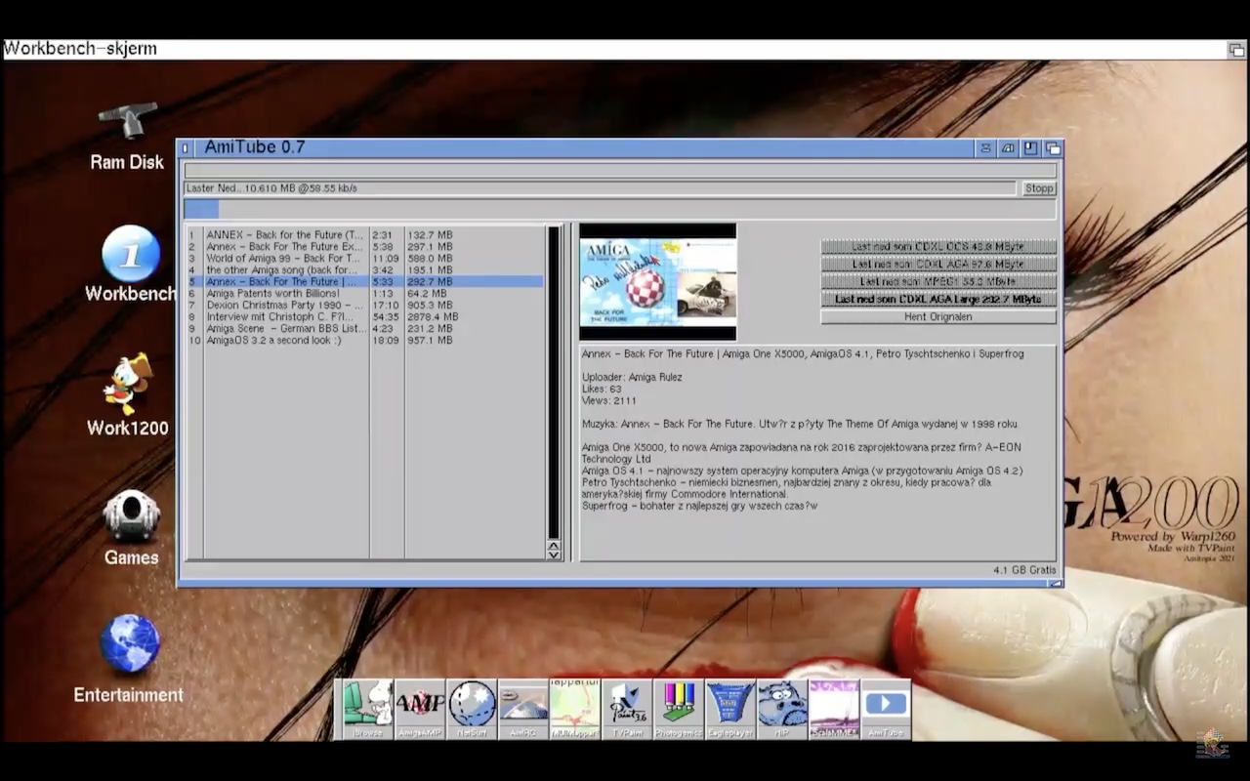Screen dimensions: 1250x781
Task: Click the '4.1 GB Gratis' status text
Action: coord(1025,570)
